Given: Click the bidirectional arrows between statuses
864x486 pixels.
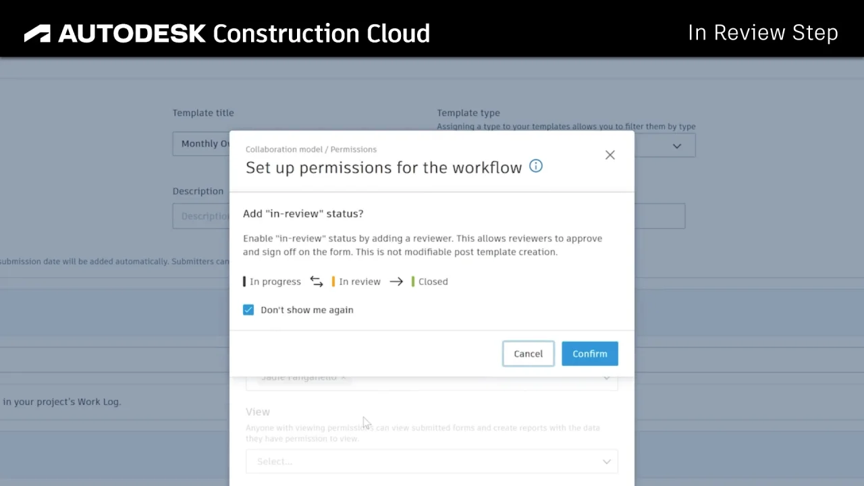Looking at the screenshot, I should pyautogui.click(x=317, y=281).
